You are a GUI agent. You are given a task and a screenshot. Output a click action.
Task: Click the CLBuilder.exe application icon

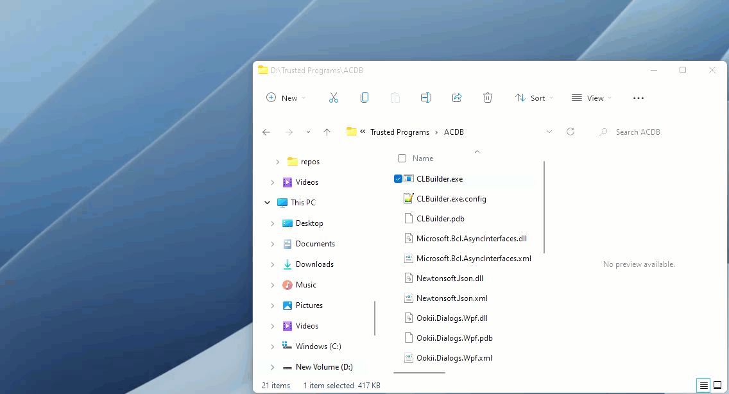(x=409, y=178)
